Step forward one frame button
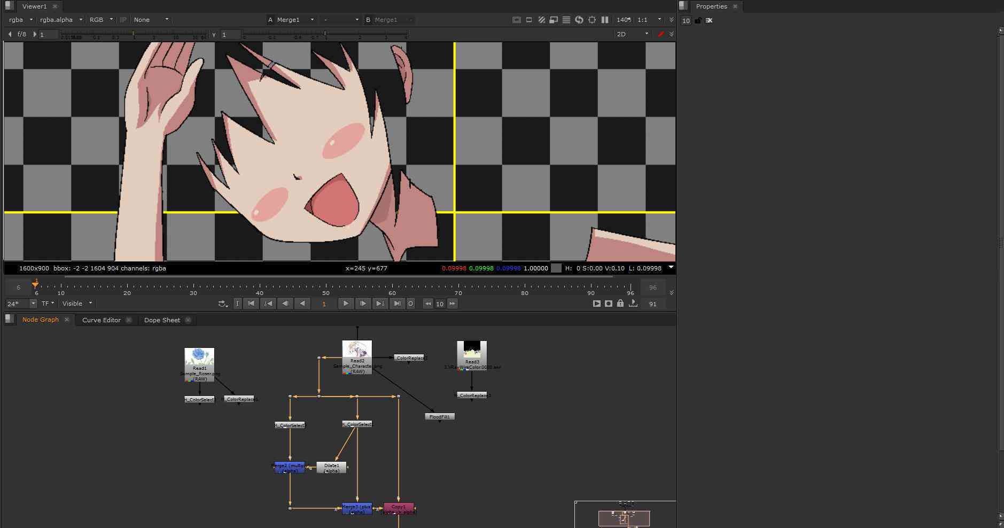The image size is (1004, 528). pos(363,304)
